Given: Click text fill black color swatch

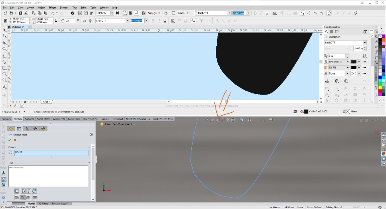Looking at the screenshot, I should coord(353,62).
